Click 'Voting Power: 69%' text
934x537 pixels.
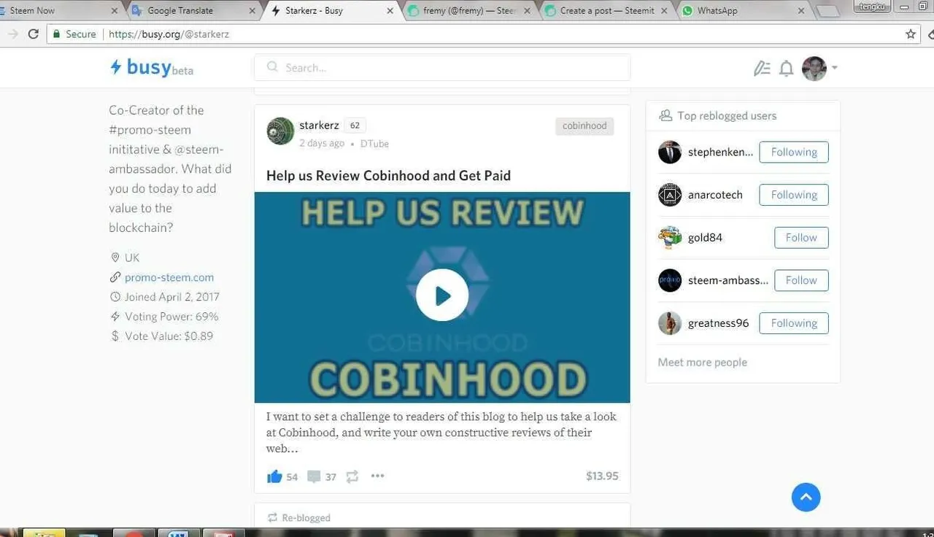coord(171,317)
